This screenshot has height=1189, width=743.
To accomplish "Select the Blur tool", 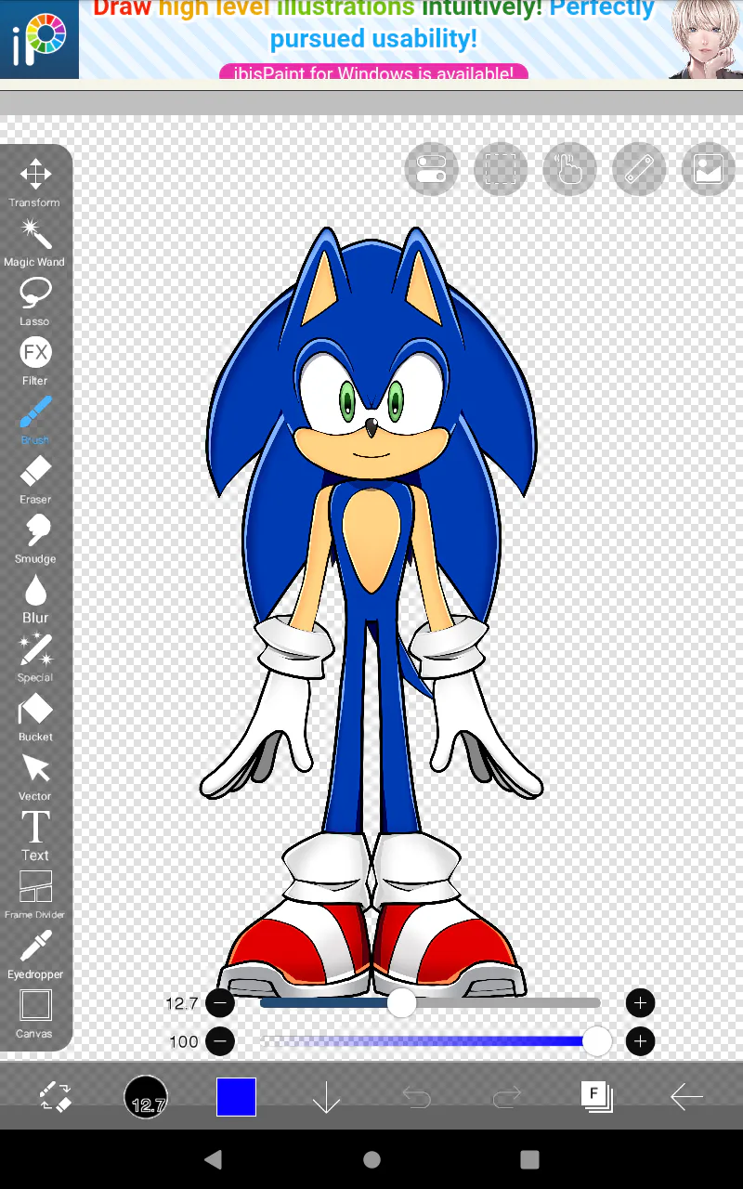I will click(35, 598).
